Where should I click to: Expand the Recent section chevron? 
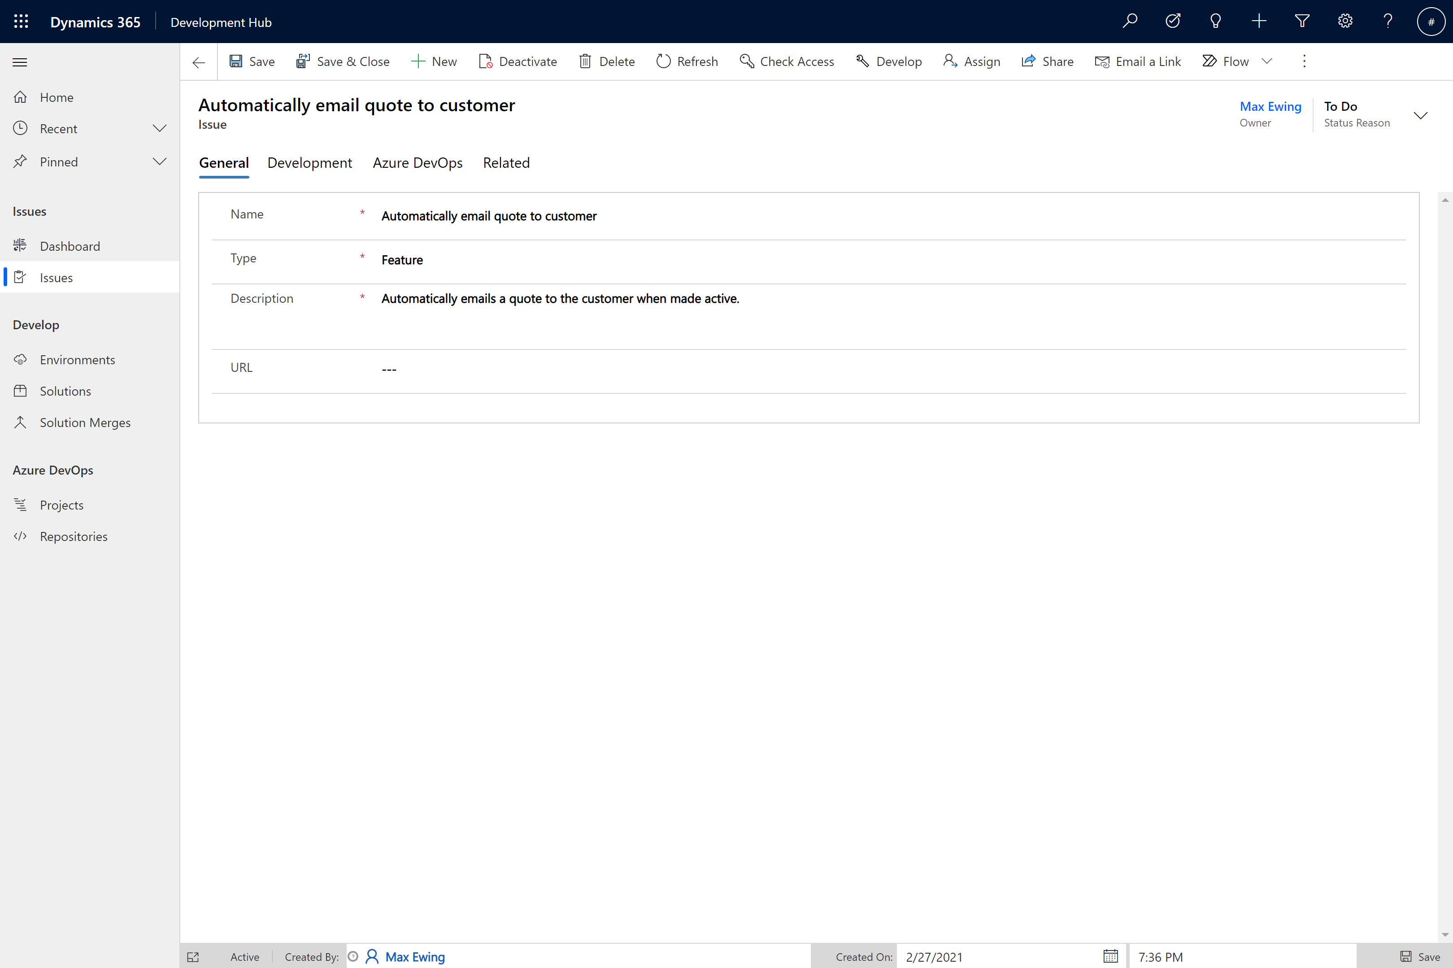(x=159, y=128)
